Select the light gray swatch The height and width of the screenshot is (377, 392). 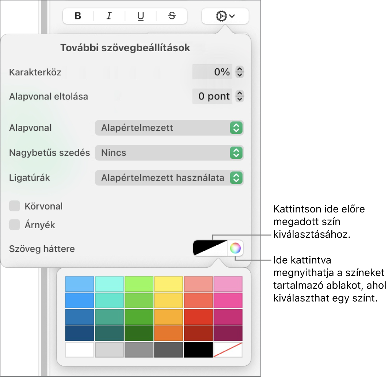pos(109,350)
